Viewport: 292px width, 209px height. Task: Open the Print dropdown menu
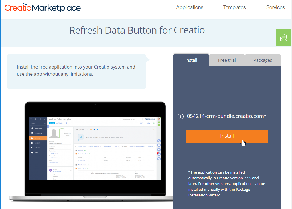click(142, 123)
